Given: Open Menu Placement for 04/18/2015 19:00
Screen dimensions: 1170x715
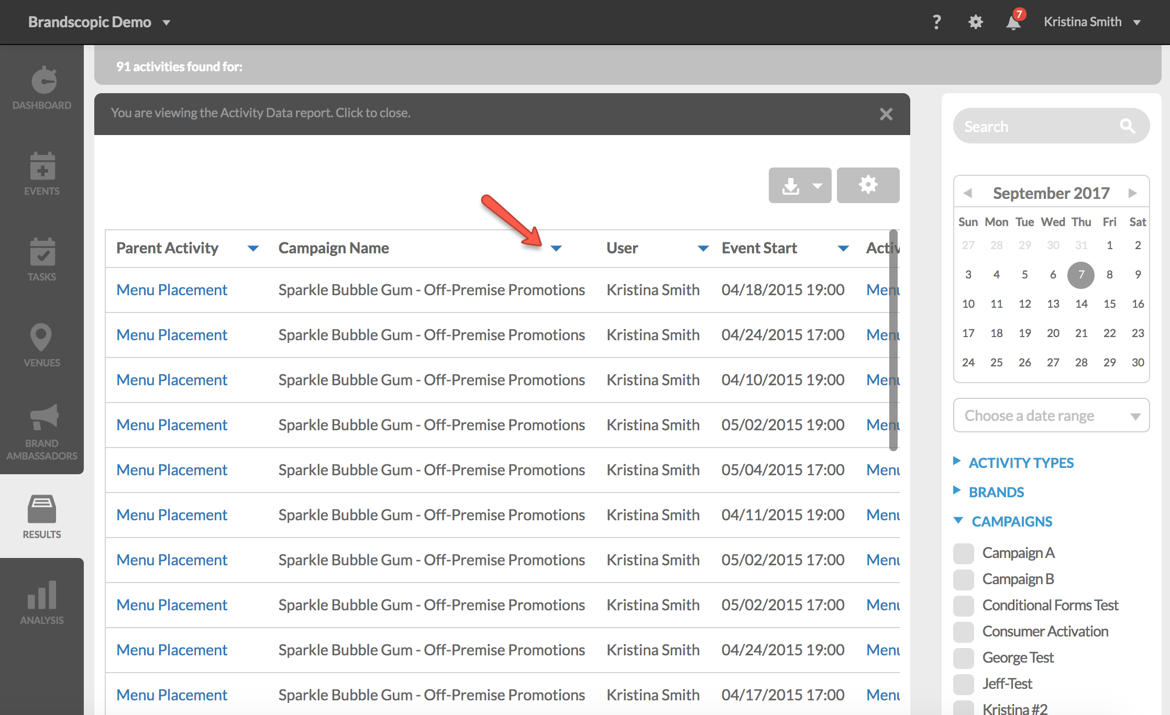Looking at the screenshot, I should tap(172, 290).
